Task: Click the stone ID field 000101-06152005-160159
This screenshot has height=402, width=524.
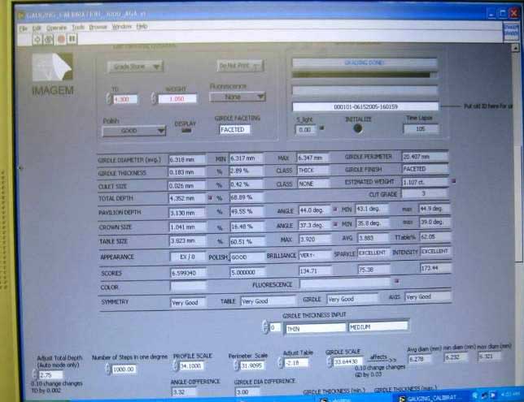Action: coord(365,106)
